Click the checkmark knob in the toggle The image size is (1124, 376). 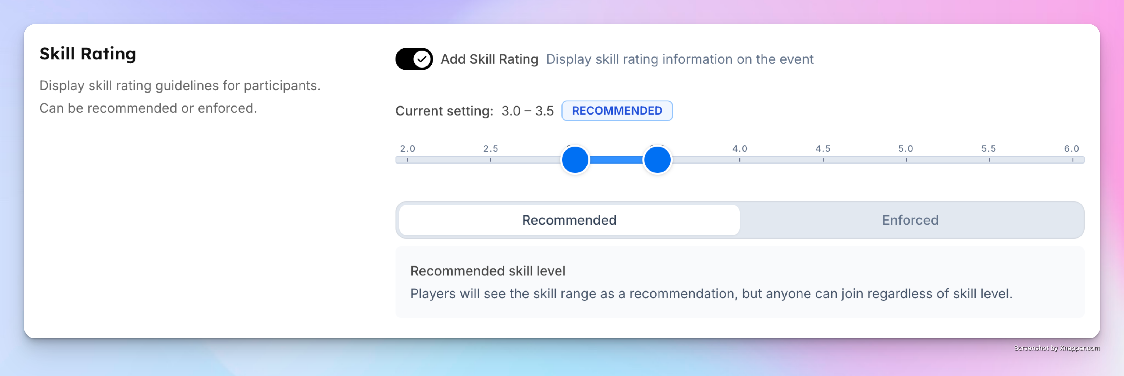coord(422,59)
